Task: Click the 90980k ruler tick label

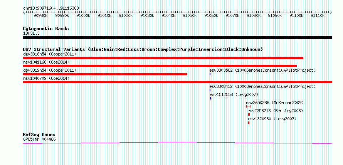Action: pos(41,16)
